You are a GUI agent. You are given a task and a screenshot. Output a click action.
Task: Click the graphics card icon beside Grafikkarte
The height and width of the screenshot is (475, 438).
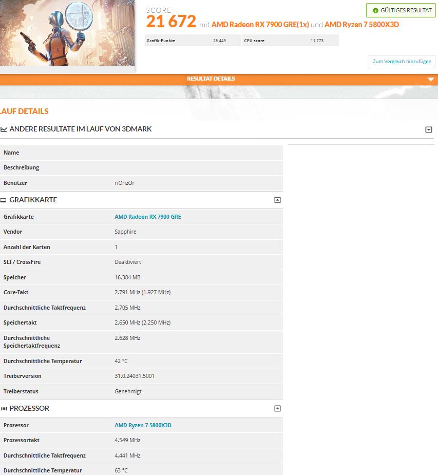tap(3, 200)
